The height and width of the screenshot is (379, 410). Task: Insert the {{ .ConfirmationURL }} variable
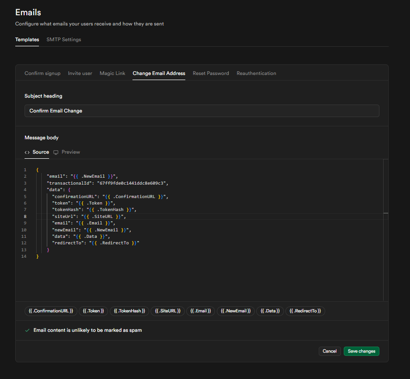pyautogui.click(x=50, y=311)
